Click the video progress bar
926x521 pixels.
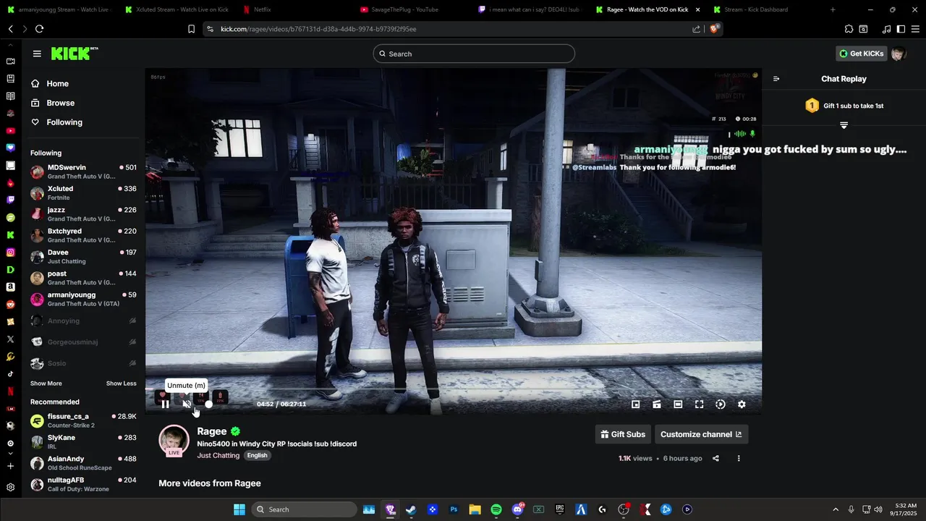point(453,389)
